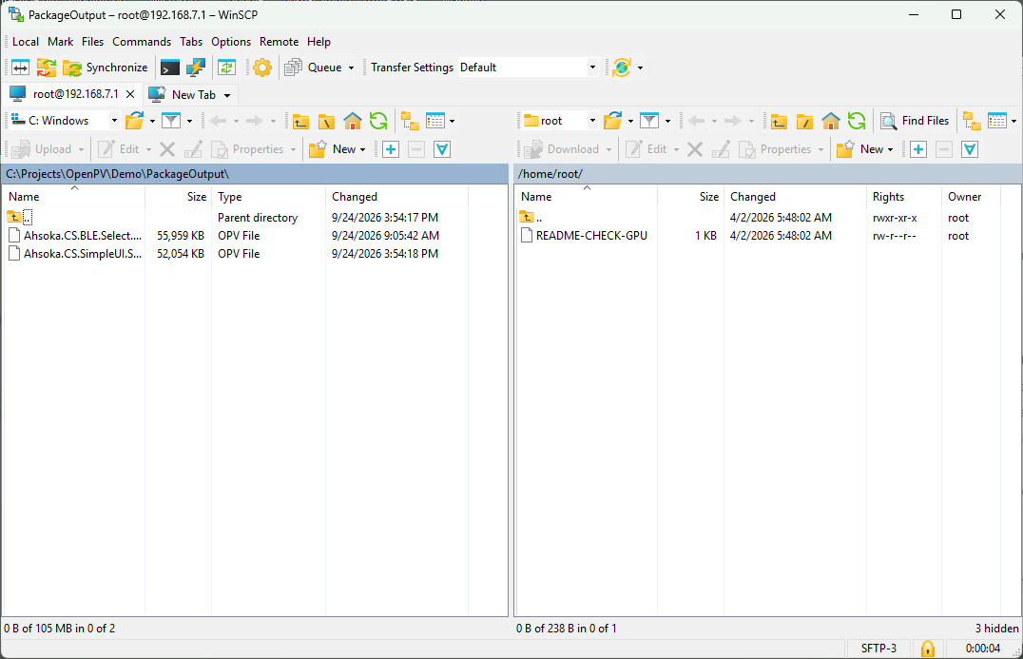Sort remote panel by Owner column
The height and width of the screenshot is (659, 1023).
971,197
